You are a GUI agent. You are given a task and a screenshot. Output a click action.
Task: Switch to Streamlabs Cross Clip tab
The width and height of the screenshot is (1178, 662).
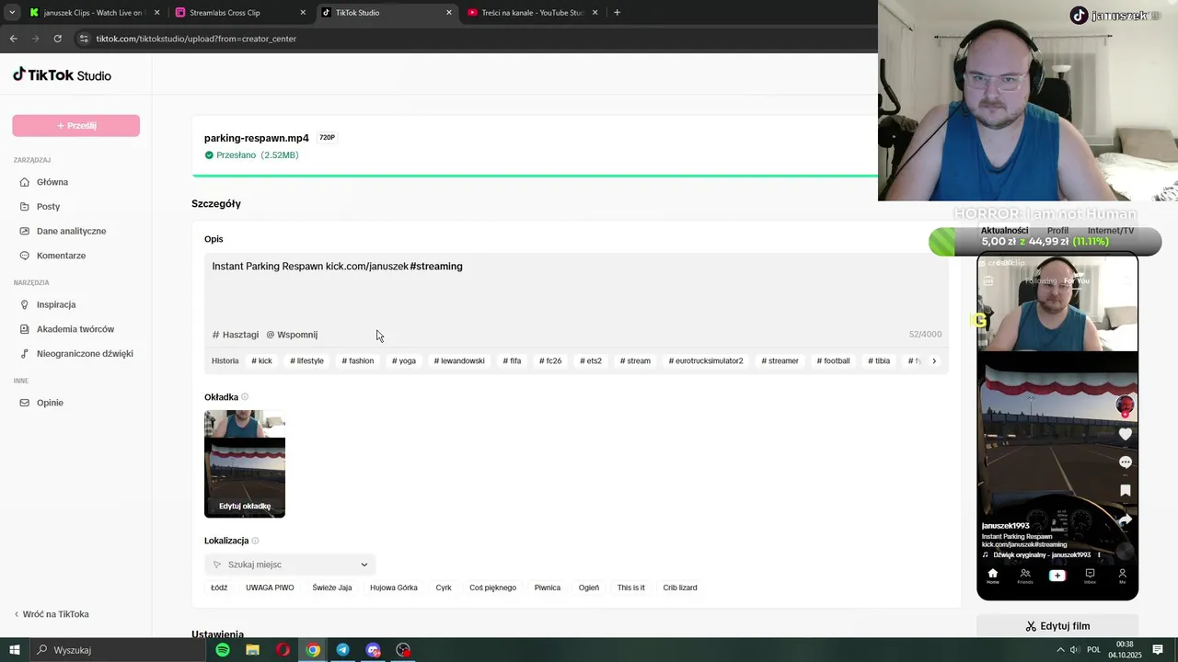239,13
